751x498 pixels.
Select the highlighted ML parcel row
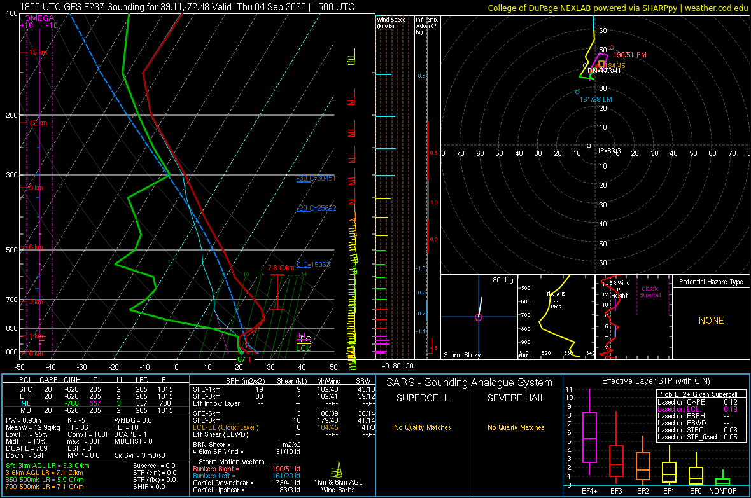(95, 403)
